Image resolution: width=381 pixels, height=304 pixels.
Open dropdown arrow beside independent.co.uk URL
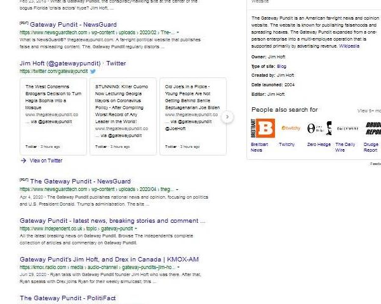[137, 228]
